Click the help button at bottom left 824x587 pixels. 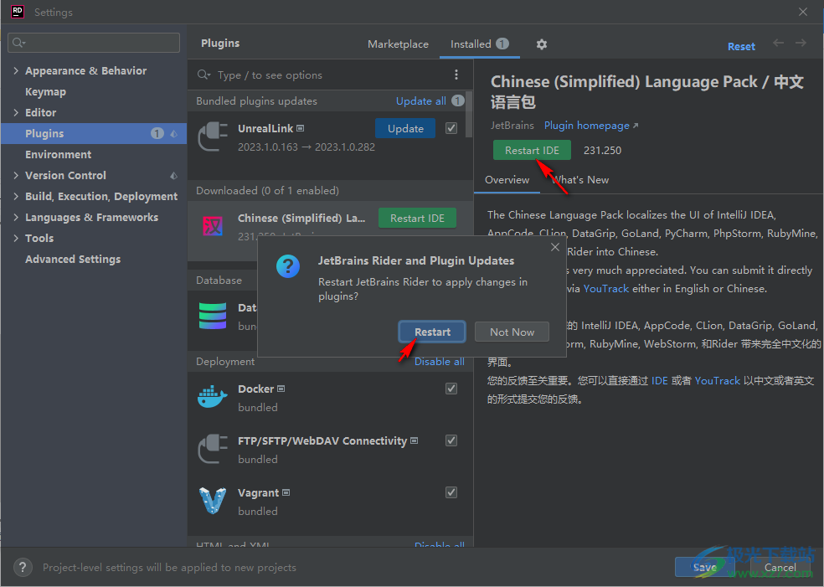pos(23,568)
